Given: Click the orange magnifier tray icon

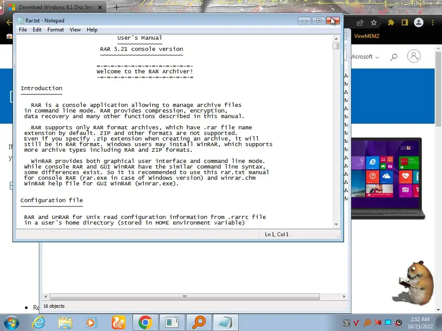Looking at the screenshot, I should pyautogui.click(x=367, y=322).
